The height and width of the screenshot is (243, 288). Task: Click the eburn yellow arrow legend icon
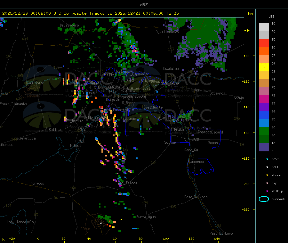coord(264,175)
